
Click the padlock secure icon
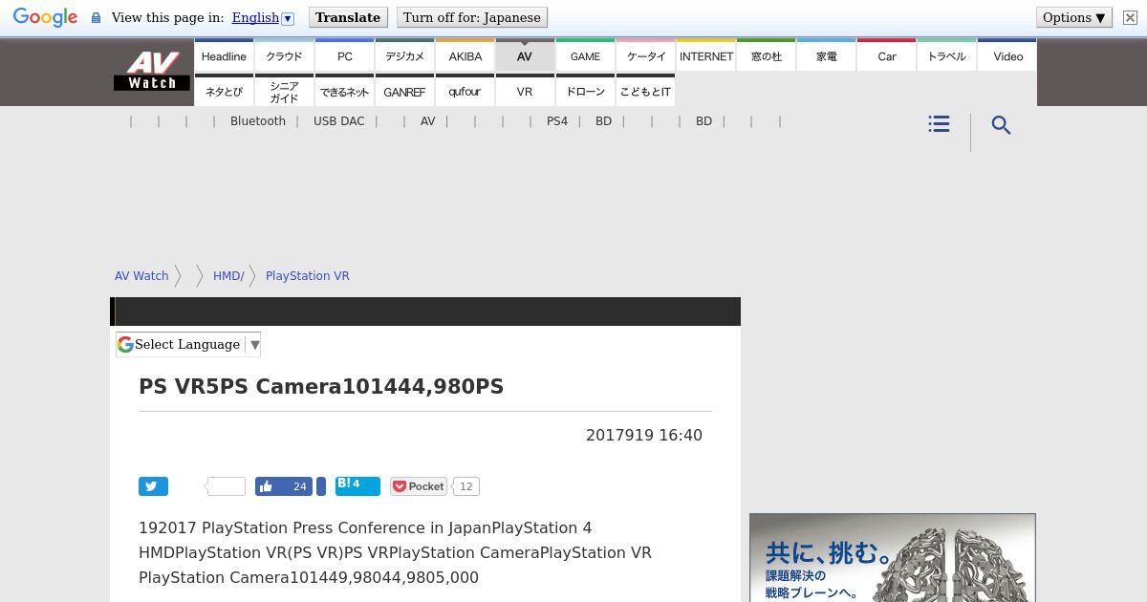pyautogui.click(x=96, y=18)
